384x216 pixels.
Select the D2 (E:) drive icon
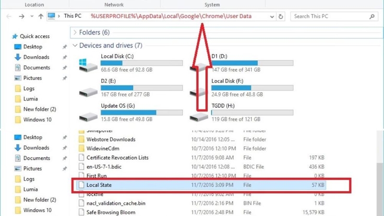(88, 92)
